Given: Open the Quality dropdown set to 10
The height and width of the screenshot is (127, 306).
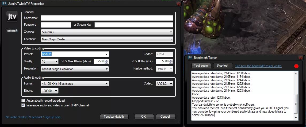Looking at the screenshot, I should [x=50, y=61].
